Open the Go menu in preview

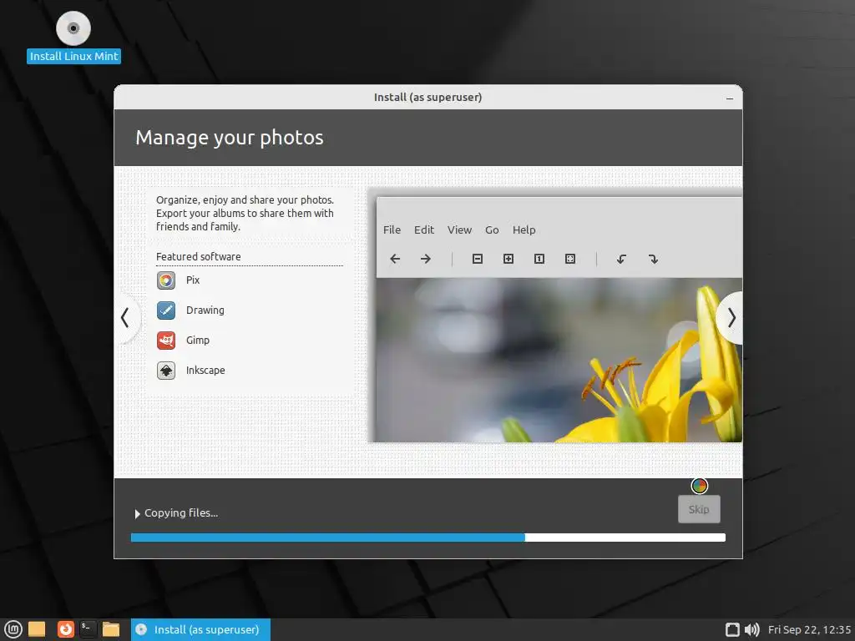(492, 230)
